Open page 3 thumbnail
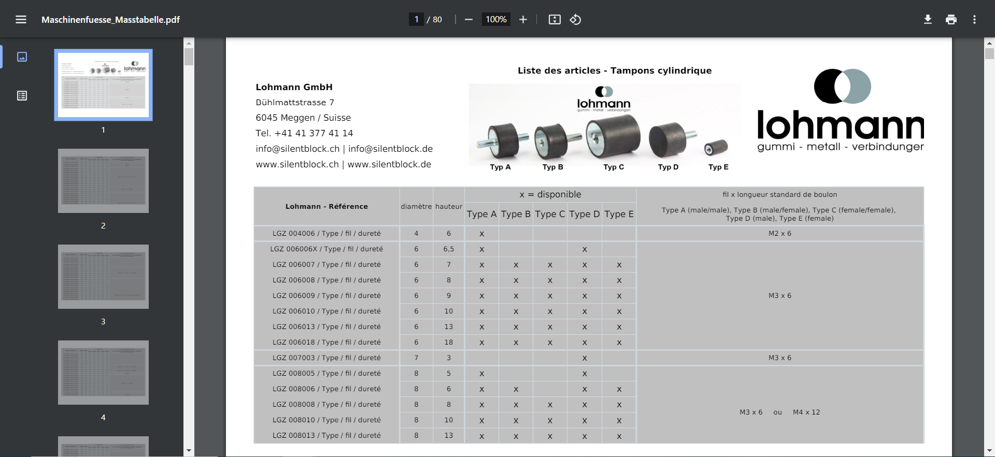Viewport: 995px width, 457px height. click(103, 277)
